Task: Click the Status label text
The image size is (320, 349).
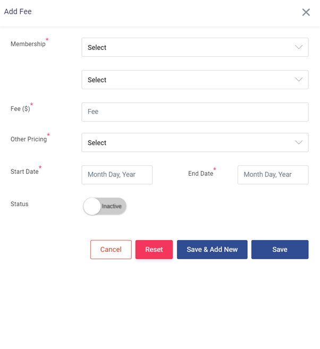Action: (20, 204)
